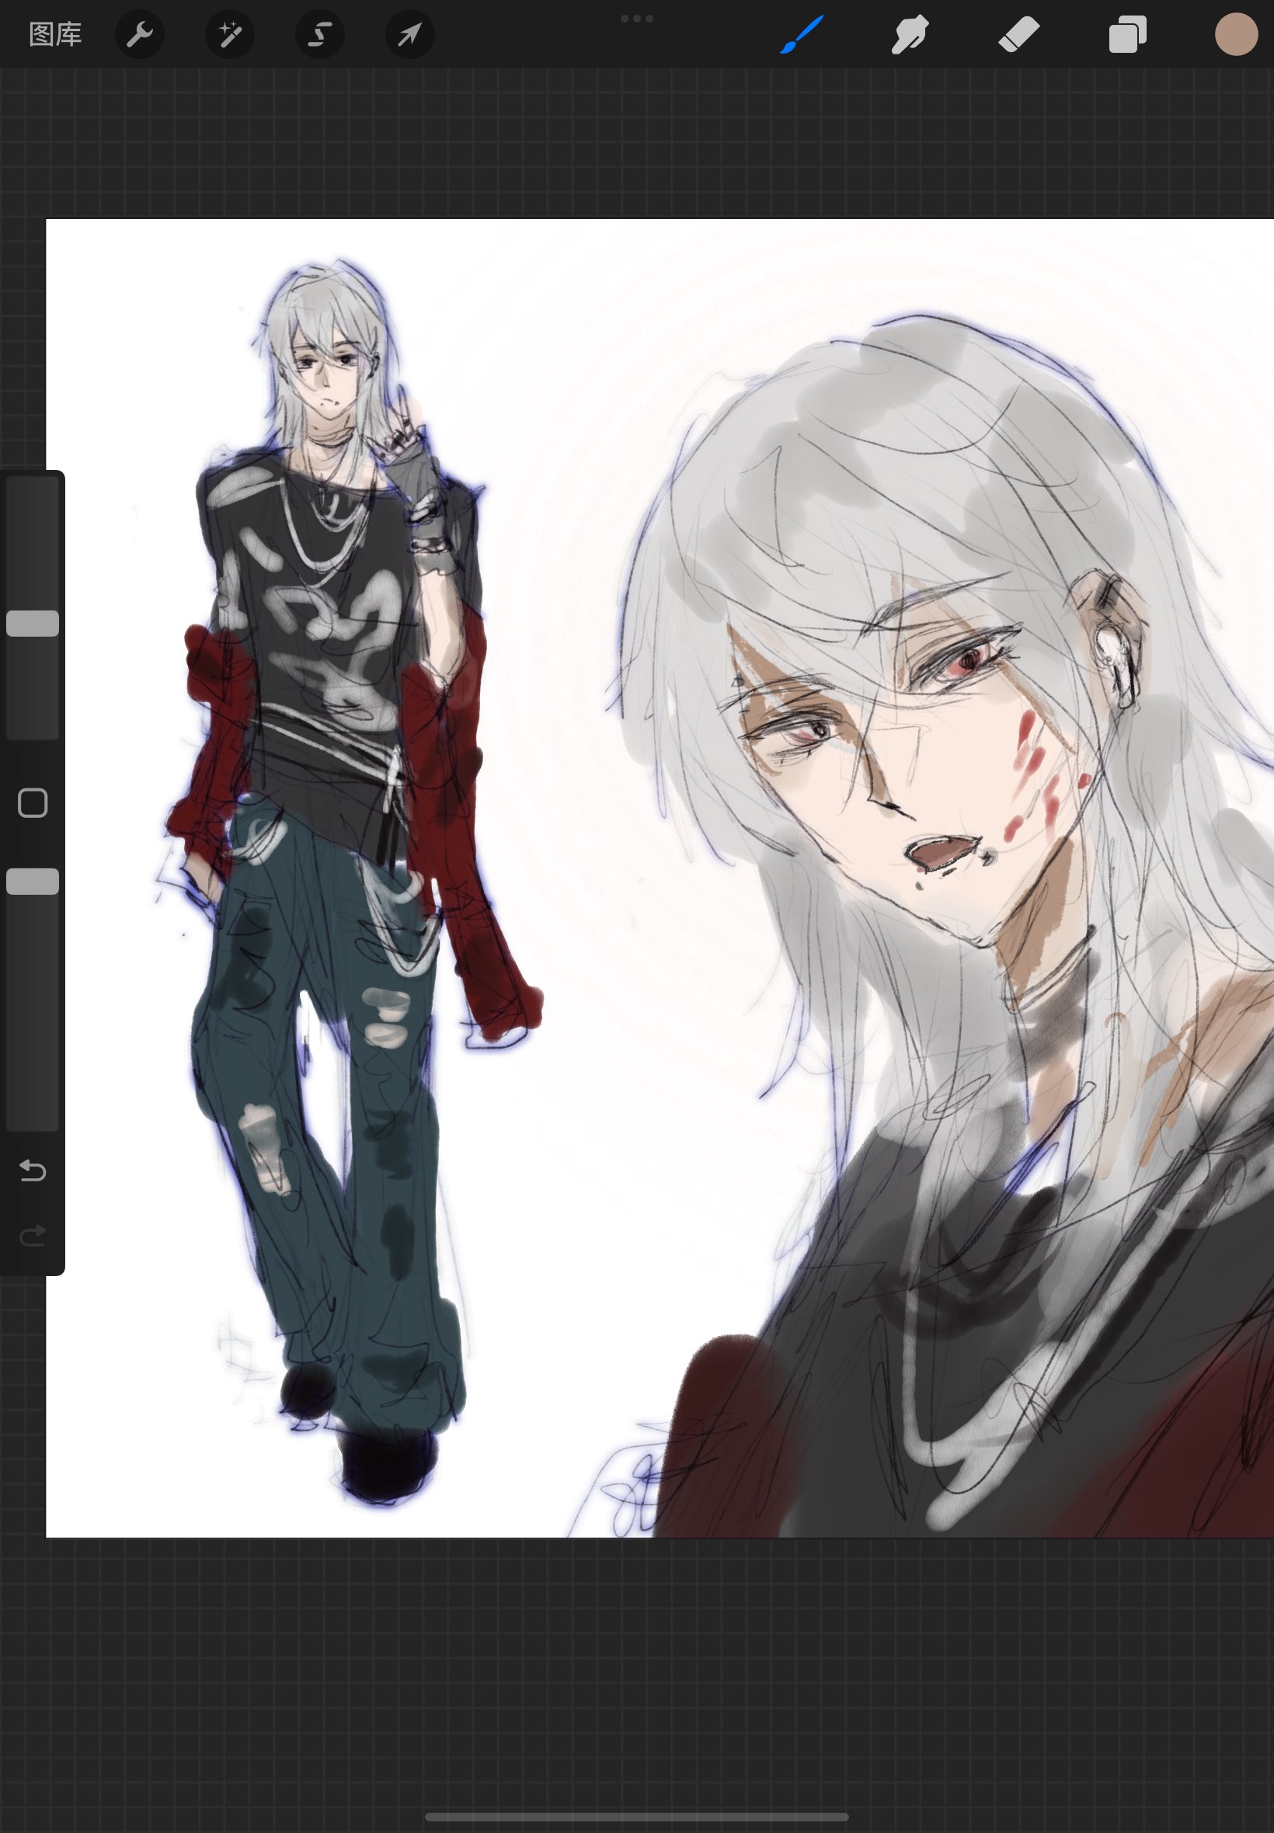1274x1833 pixels.
Task: Redo the undone stroke
Action: (x=33, y=1236)
